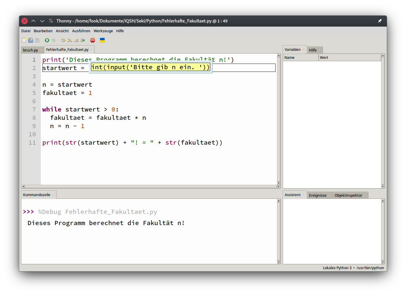The image size is (406, 294).
Task: Close the Assistent tab
Action: pyautogui.click(x=303, y=195)
